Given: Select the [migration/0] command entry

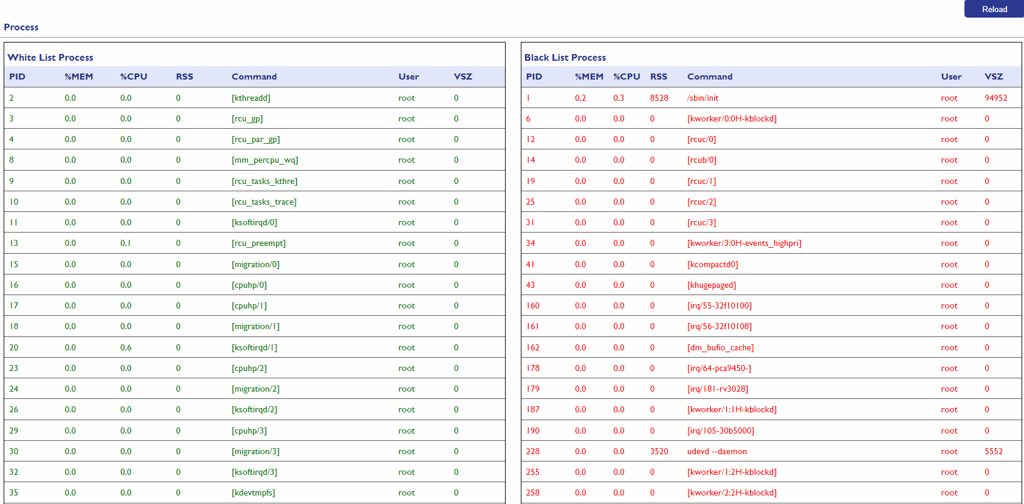Looking at the screenshot, I should pyautogui.click(x=256, y=265).
